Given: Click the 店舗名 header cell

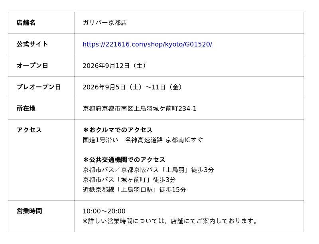Looking at the screenshot, I should tap(41, 23).
